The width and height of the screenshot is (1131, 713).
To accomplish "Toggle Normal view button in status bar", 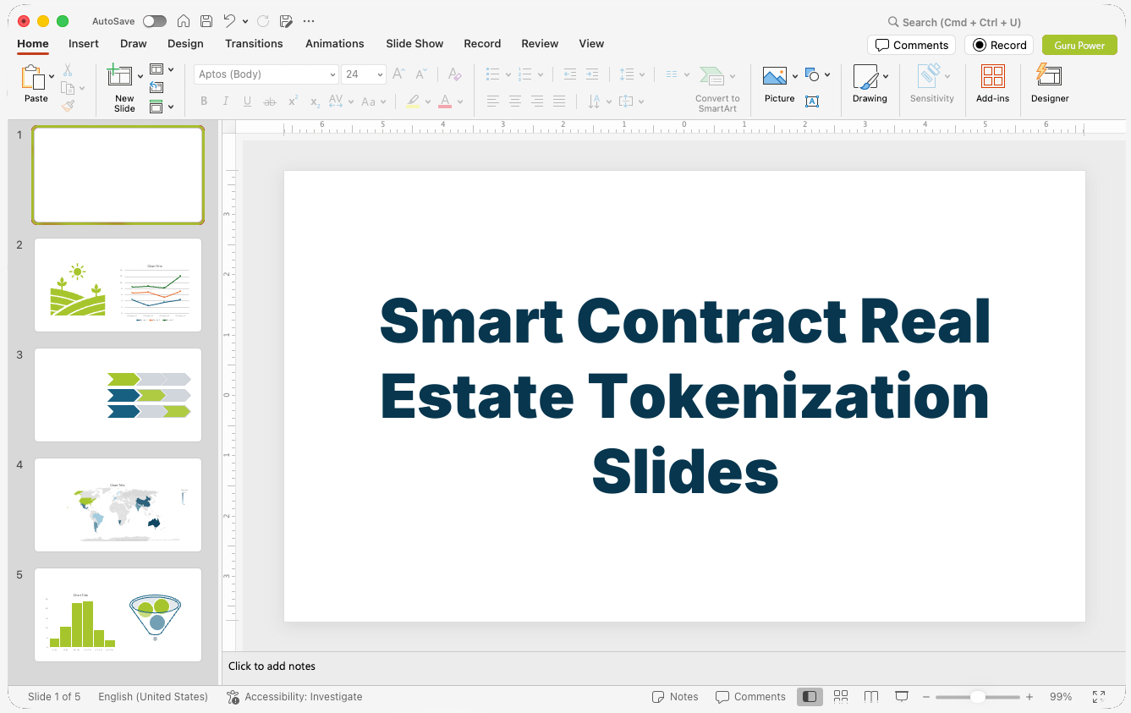I will (x=810, y=697).
